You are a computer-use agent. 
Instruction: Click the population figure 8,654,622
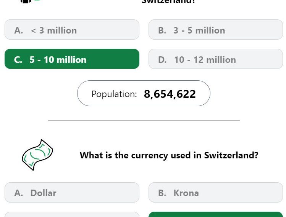click(x=170, y=94)
